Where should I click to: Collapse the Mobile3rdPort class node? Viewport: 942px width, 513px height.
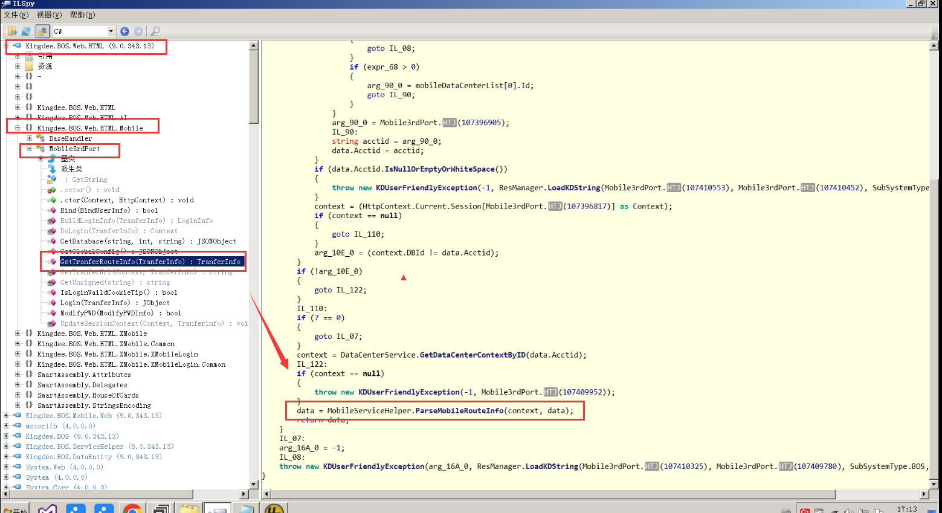pos(29,149)
